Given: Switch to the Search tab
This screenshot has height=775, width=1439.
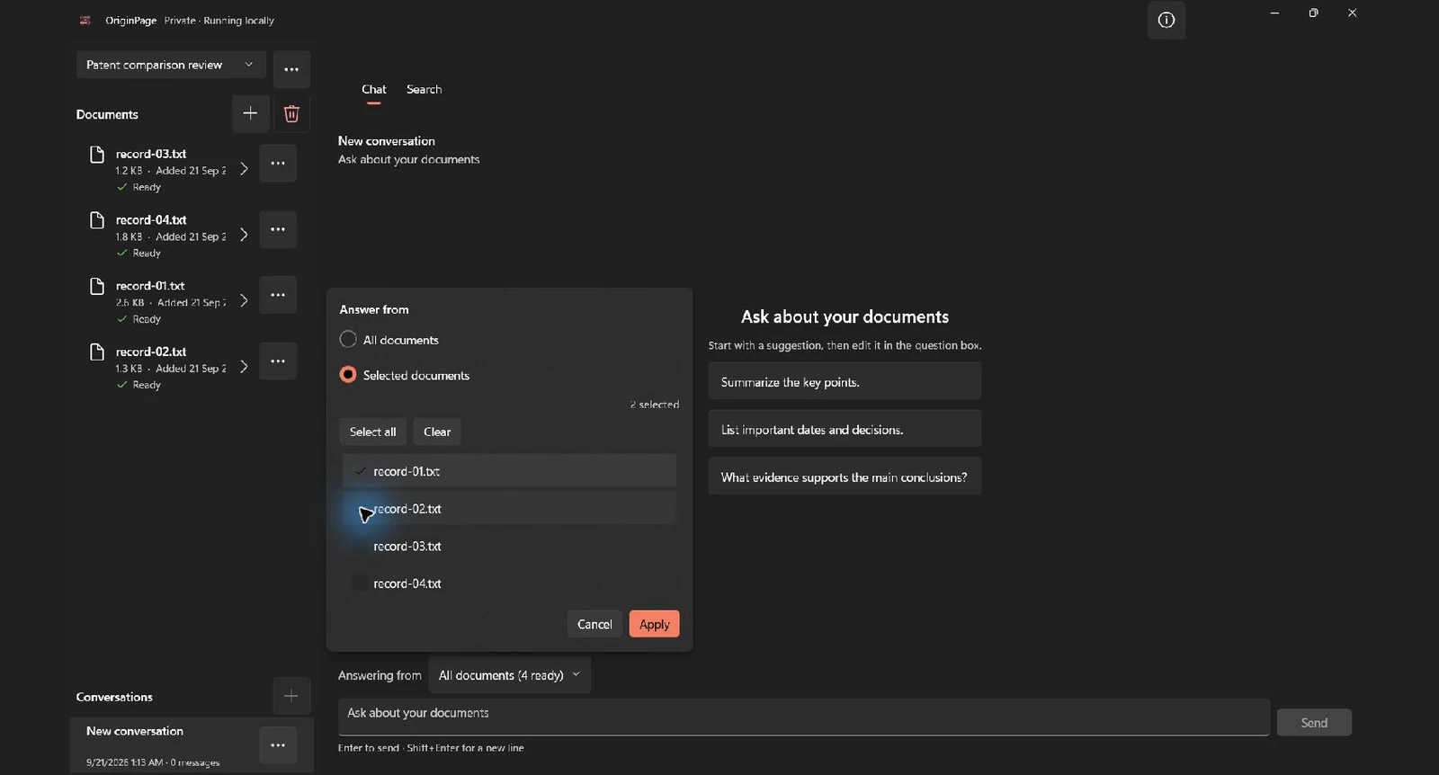Looking at the screenshot, I should click(x=424, y=89).
